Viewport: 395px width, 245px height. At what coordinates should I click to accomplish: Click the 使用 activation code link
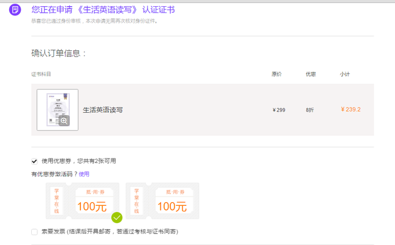point(84,174)
